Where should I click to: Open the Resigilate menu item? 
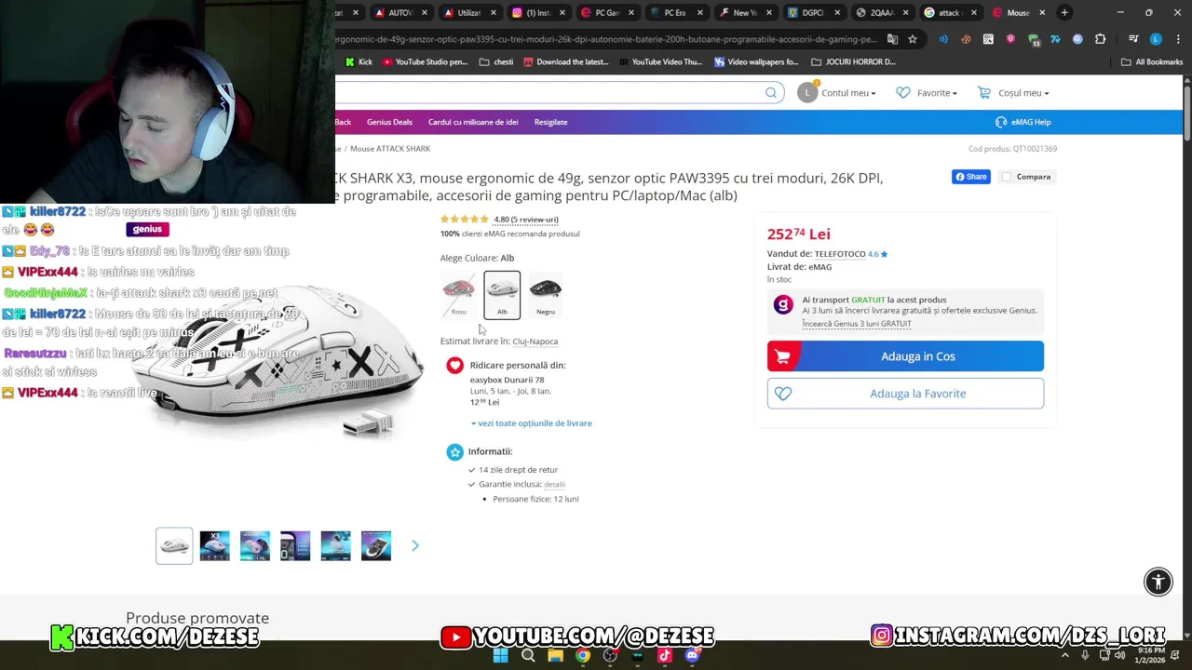coord(550,122)
